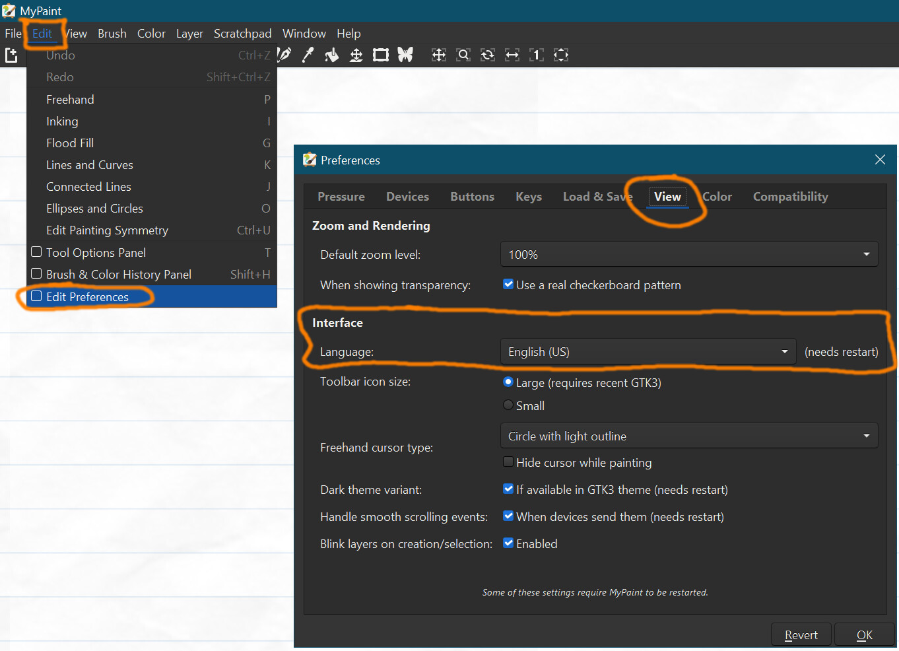This screenshot has width=899, height=651.
Task: Click the Edit menu in menu bar
Action: point(42,33)
